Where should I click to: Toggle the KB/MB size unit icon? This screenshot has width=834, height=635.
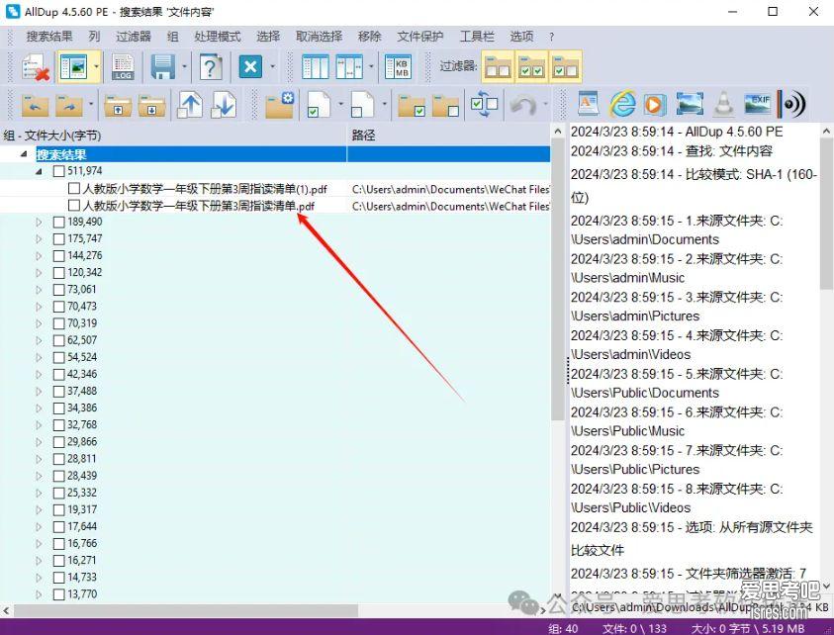398,67
